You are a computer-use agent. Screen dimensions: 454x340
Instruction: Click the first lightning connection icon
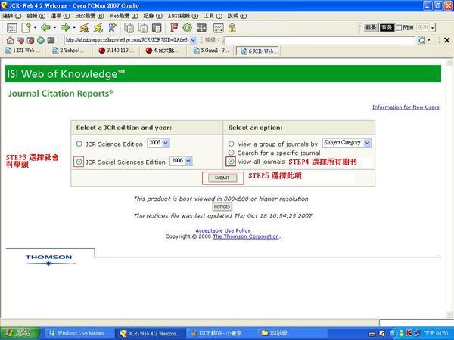(84, 28)
